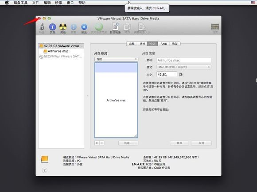Minimize the window with the yellow button

44,19
